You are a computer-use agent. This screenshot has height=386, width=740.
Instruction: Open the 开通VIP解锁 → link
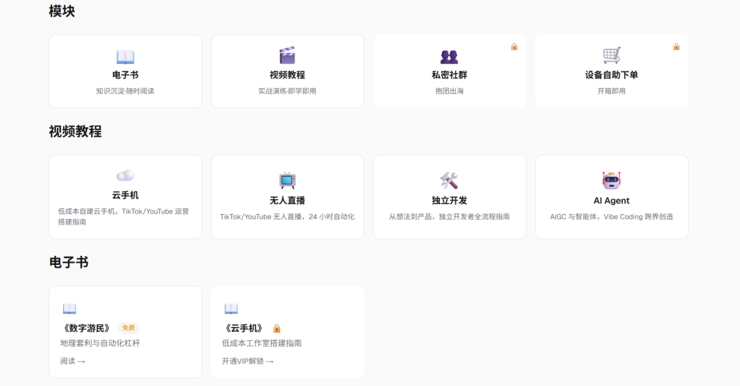(248, 361)
